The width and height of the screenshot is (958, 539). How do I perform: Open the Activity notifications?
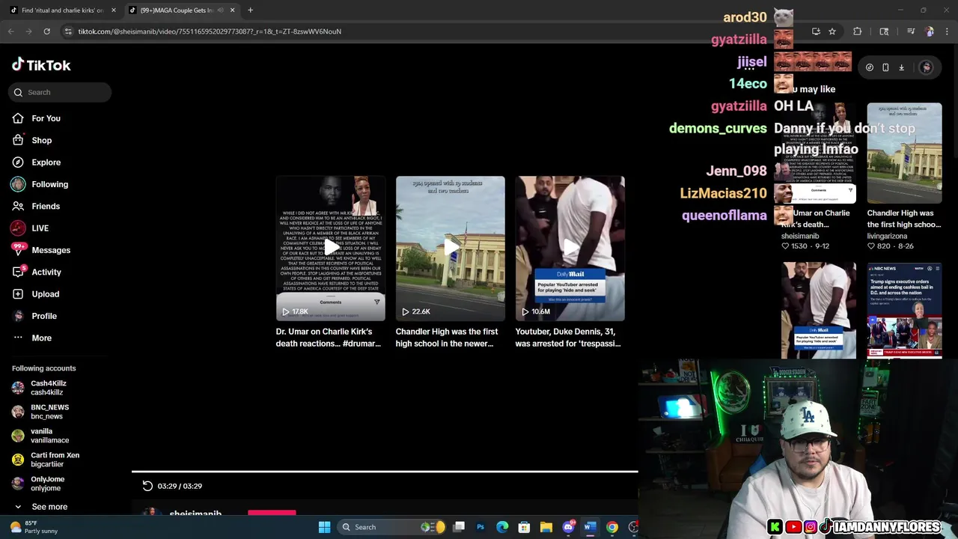(37, 272)
